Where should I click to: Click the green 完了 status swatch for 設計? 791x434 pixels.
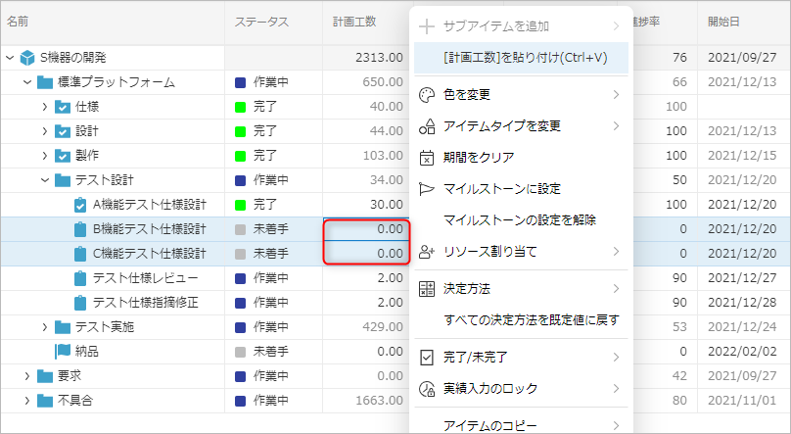(241, 131)
